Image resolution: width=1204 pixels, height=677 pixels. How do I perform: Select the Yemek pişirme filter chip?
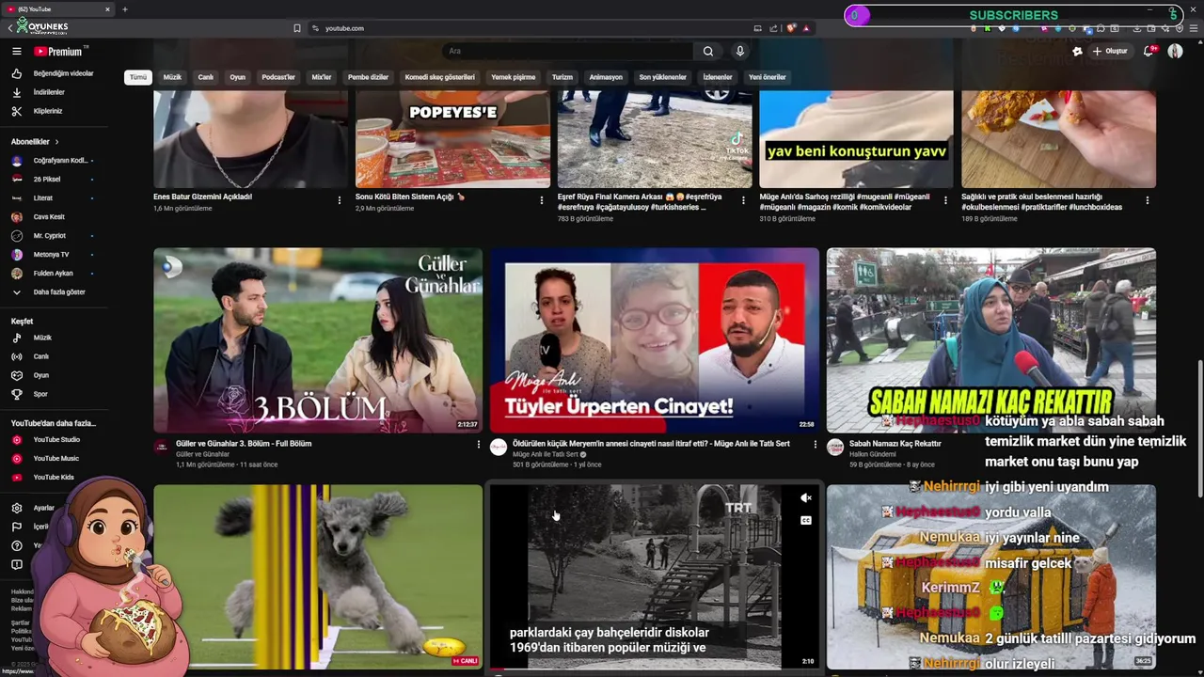(513, 77)
